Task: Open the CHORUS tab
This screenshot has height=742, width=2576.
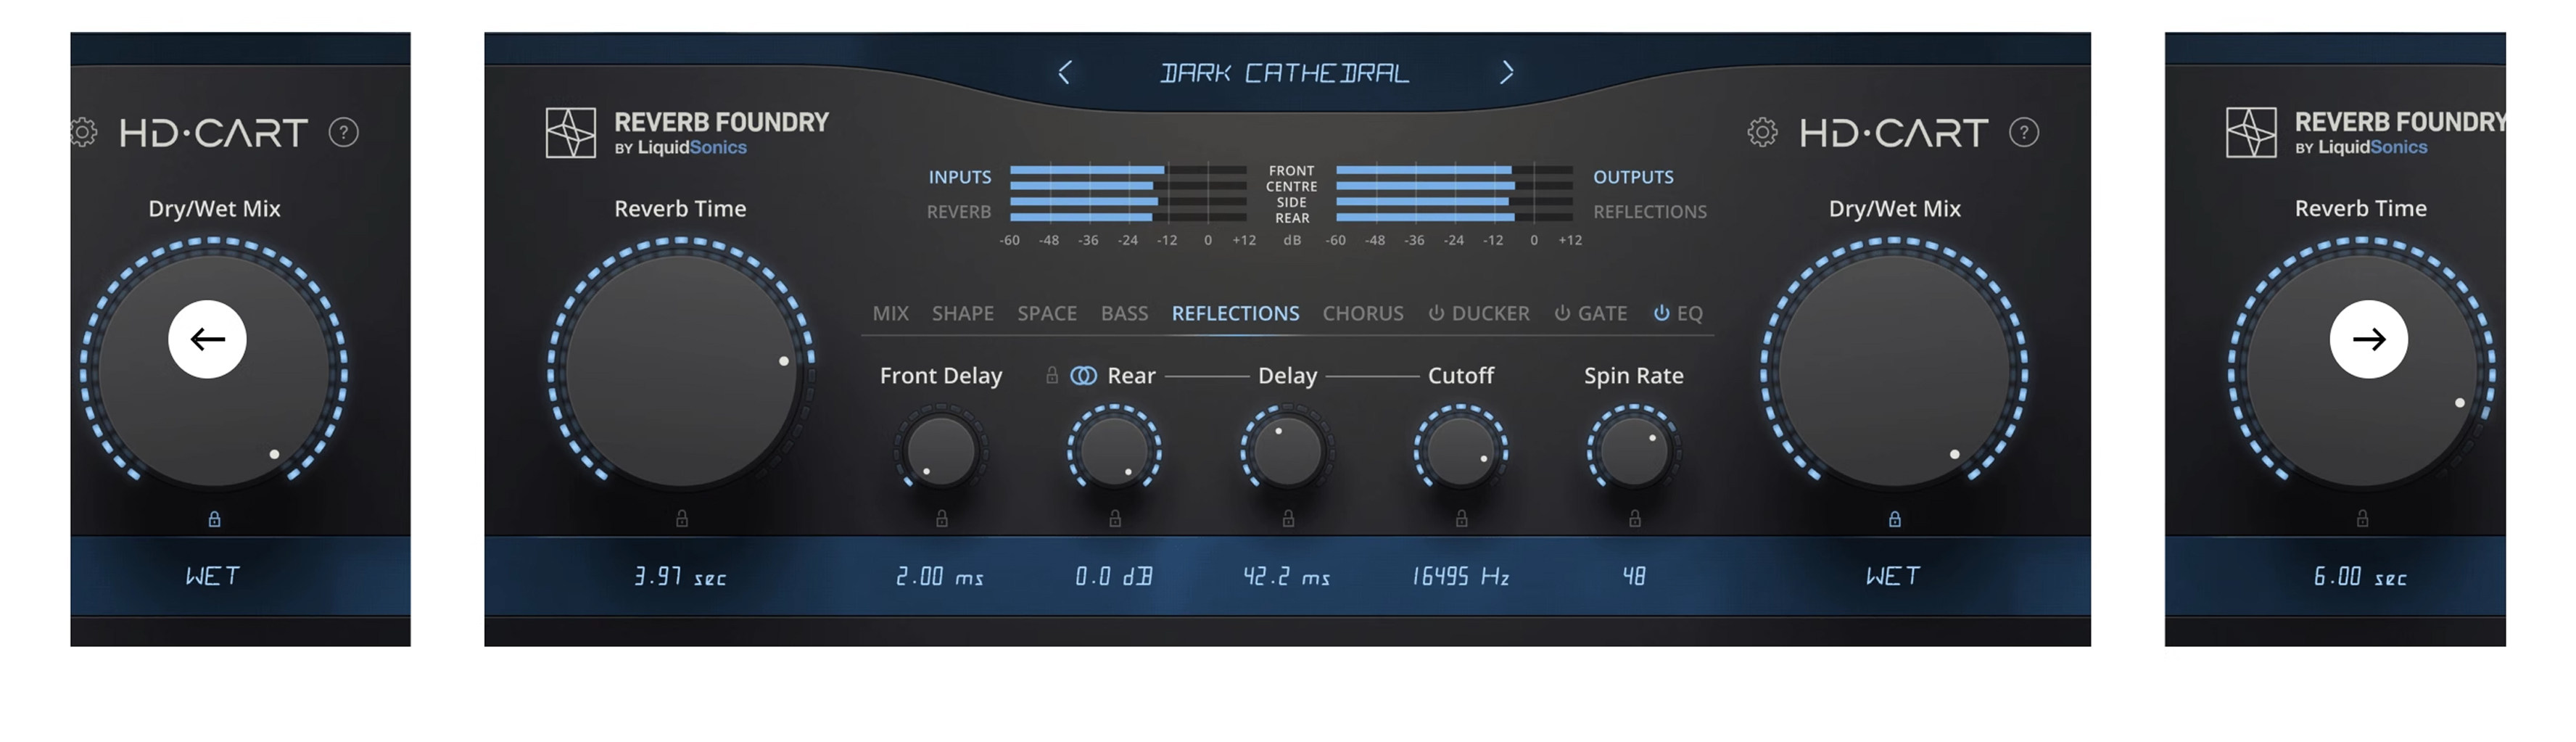Action: [1363, 313]
